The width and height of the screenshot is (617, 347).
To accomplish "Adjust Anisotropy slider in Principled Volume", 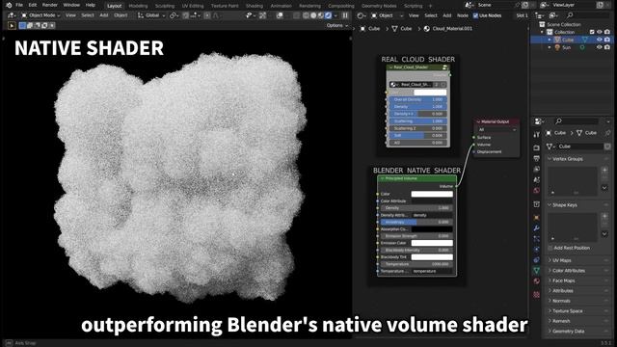I will [x=416, y=222].
